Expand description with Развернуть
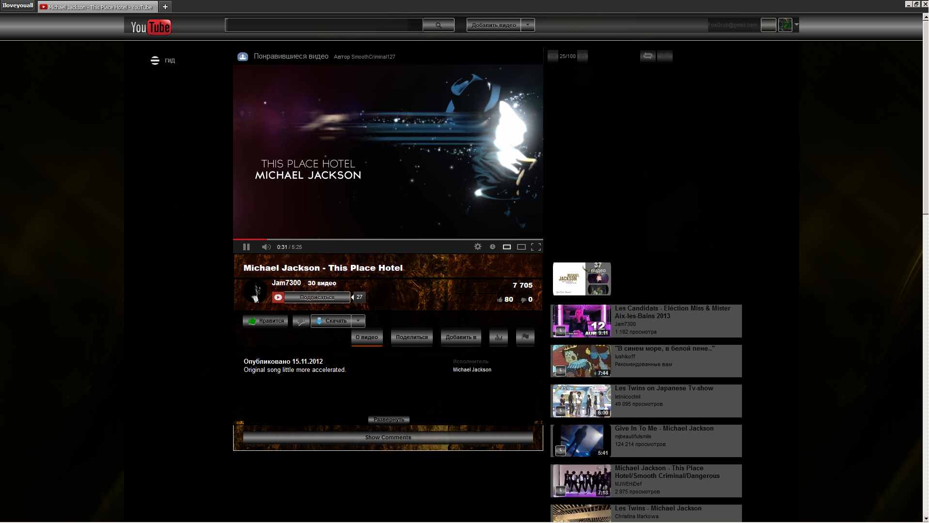Image resolution: width=929 pixels, height=523 pixels. (x=389, y=419)
